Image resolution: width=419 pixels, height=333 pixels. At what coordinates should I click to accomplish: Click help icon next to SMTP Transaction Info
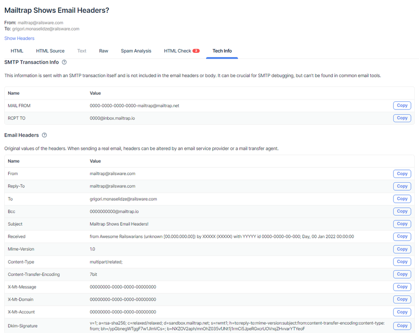click(x=64, y=62)
